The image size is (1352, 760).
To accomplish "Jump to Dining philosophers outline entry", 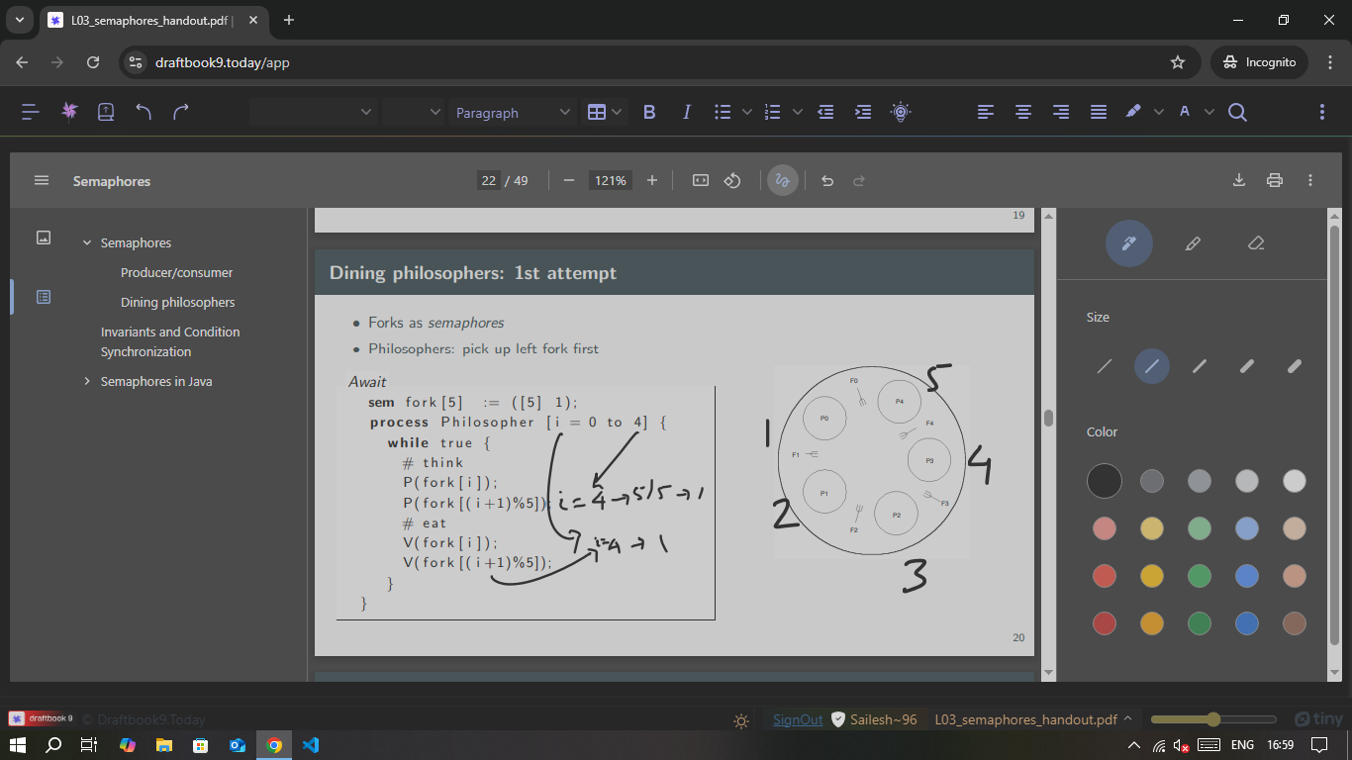I will click(177, 303).
